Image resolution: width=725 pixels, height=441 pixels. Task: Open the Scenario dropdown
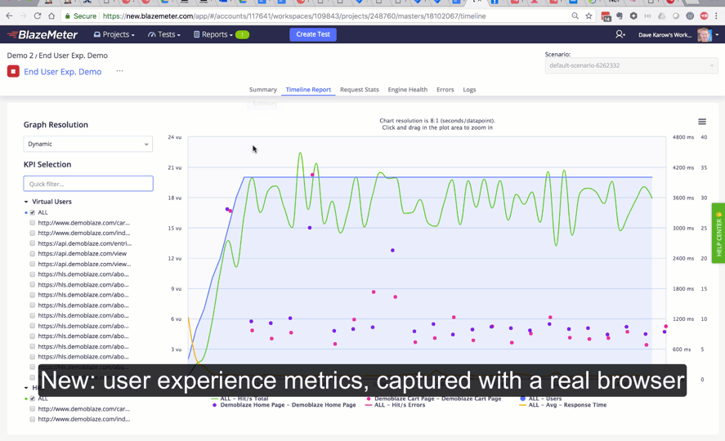632,65
